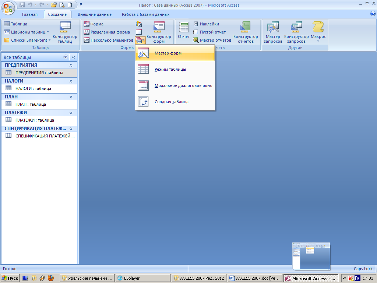The height and width of the screenshot is (283, 377).
Task: Click the screenshot preview thumbnail
Action: 311,256
